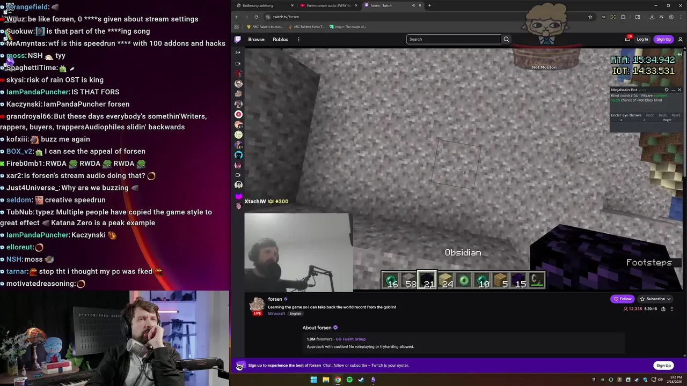Open forsen channel avatar with LIVE badge
The image size is (687, 386).
pyautogui.click(x=257, y=306)
